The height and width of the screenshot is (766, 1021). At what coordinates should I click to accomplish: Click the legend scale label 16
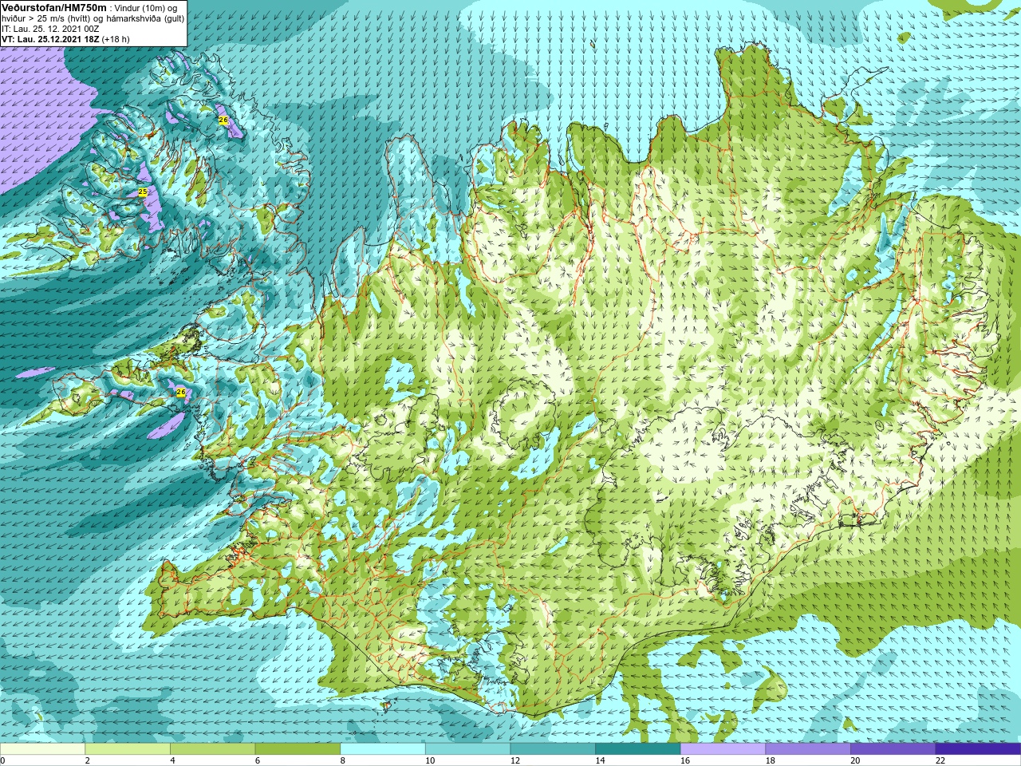pos(685,760)
